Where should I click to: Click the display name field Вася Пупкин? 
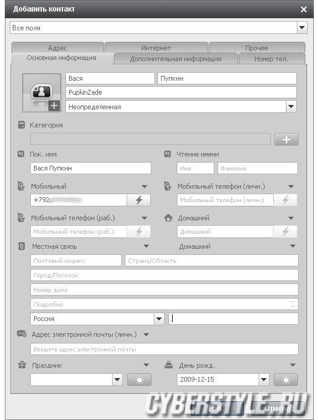[91, 168]
